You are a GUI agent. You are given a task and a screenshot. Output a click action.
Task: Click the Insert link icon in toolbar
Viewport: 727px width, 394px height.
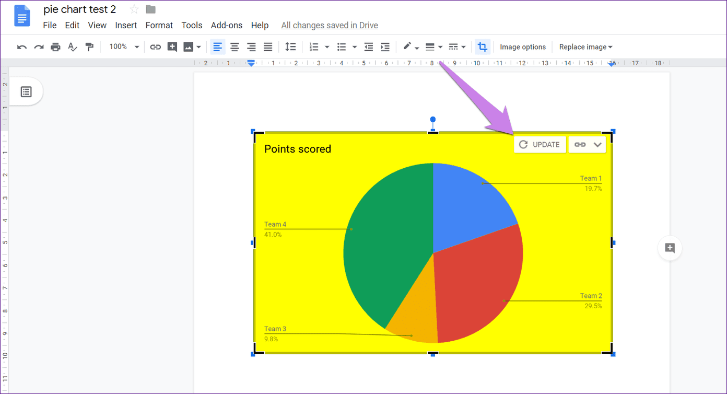155,47
